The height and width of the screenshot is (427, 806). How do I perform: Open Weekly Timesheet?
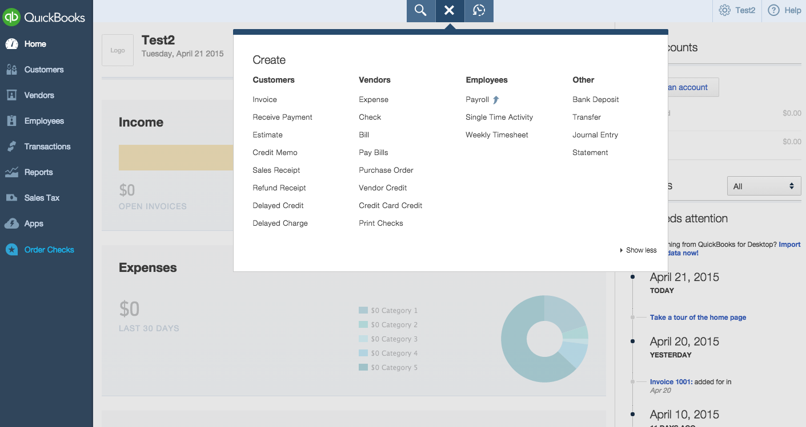tap(497, 135)
